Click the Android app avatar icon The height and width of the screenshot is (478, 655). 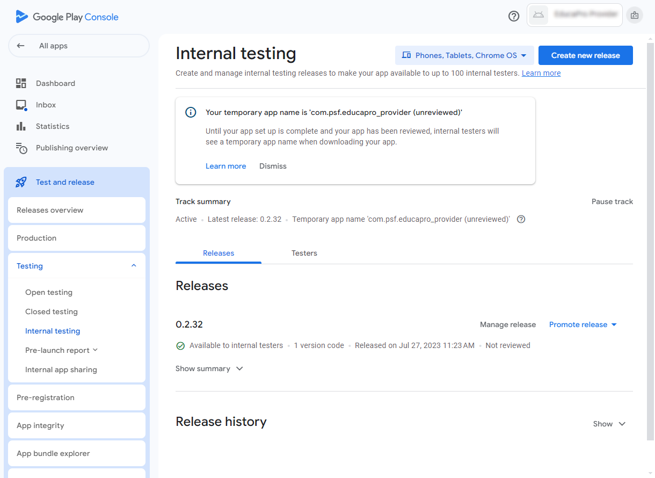(538, 15)
